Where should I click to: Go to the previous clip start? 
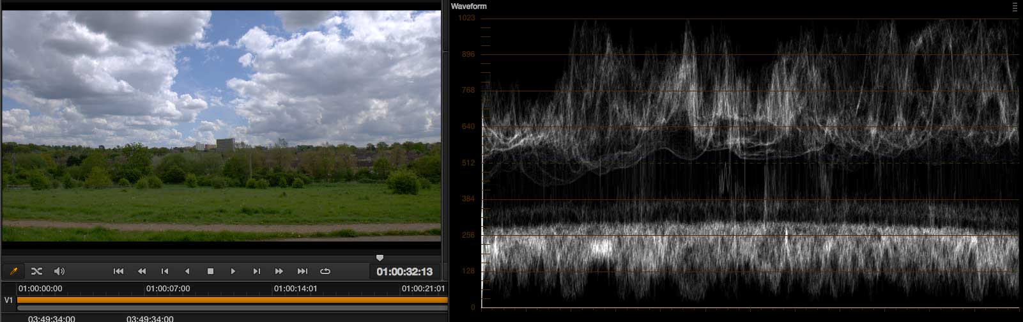pos(165,272)
